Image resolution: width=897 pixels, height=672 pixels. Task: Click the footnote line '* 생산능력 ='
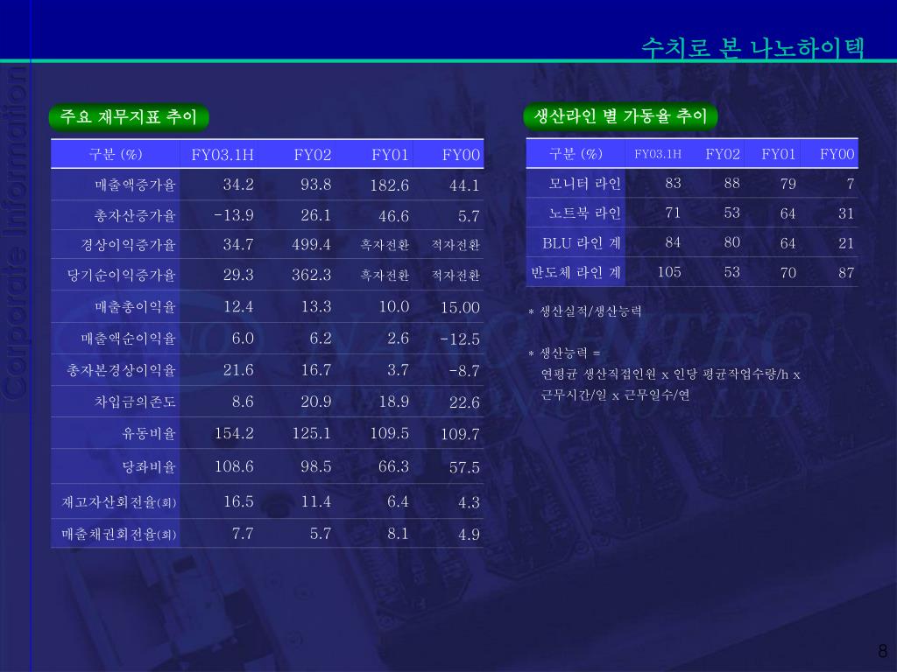point(564,353)
